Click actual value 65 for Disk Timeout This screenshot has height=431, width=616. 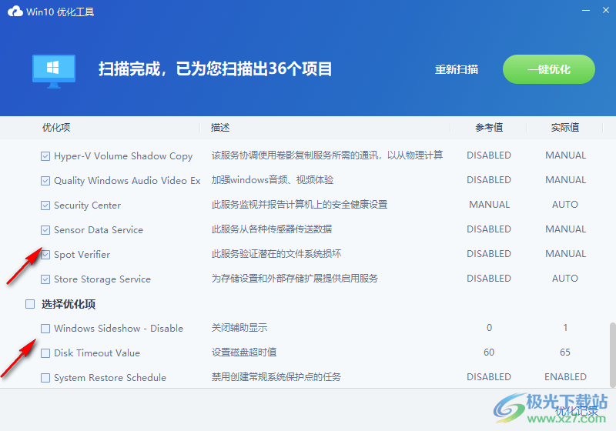[565, 352]
